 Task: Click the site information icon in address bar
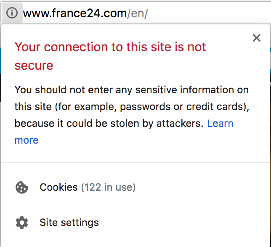(12, 13)
